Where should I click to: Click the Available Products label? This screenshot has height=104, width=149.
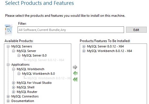click(x=19, y=41)
